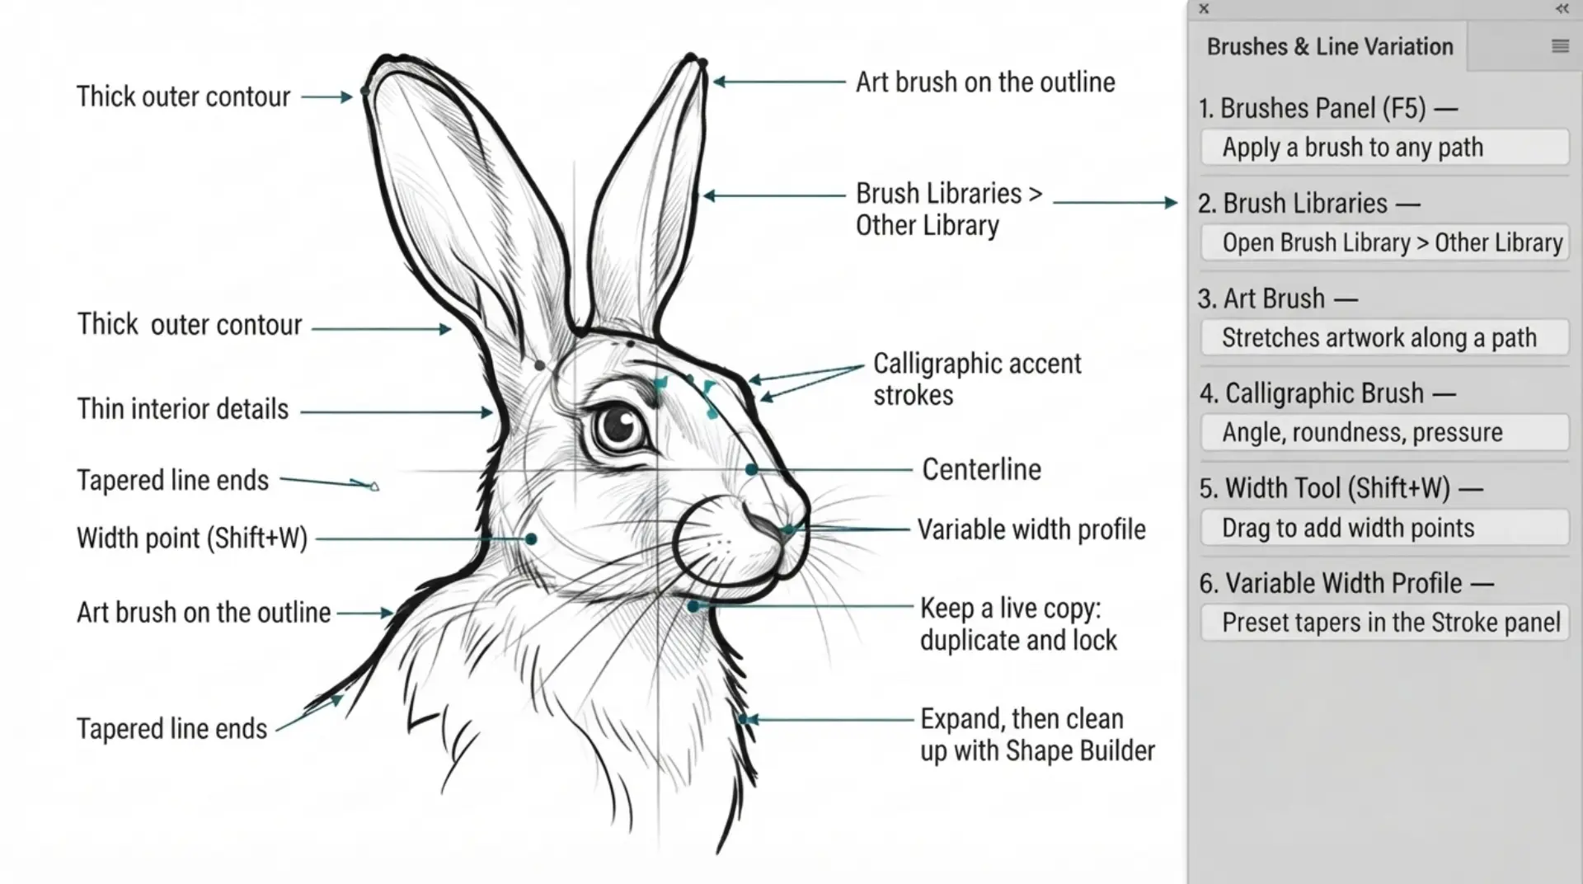Image resolution: width=1583 pixels, height=884 pixels.
Task: Click 'Angle, roundness, pressure' option
Action: click(1384, 432)
